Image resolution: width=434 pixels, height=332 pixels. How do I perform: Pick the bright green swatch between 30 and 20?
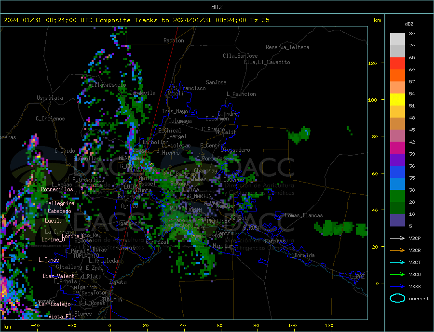tap(397, 196)
